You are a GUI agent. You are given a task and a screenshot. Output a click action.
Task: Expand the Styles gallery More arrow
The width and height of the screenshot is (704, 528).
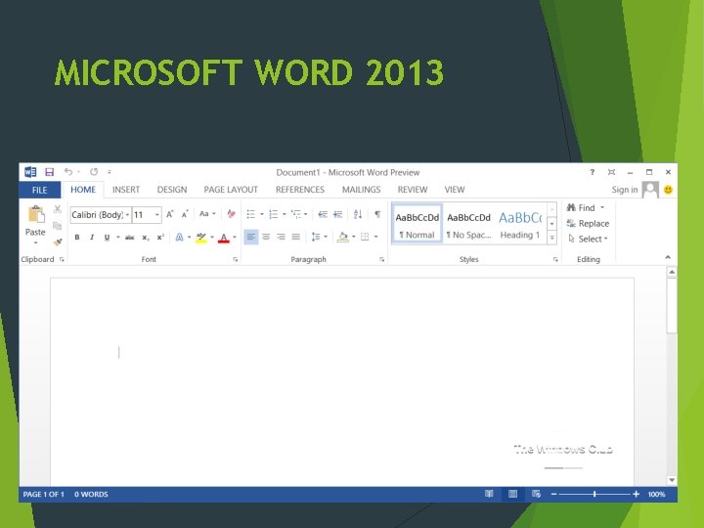tap(552, 239)
